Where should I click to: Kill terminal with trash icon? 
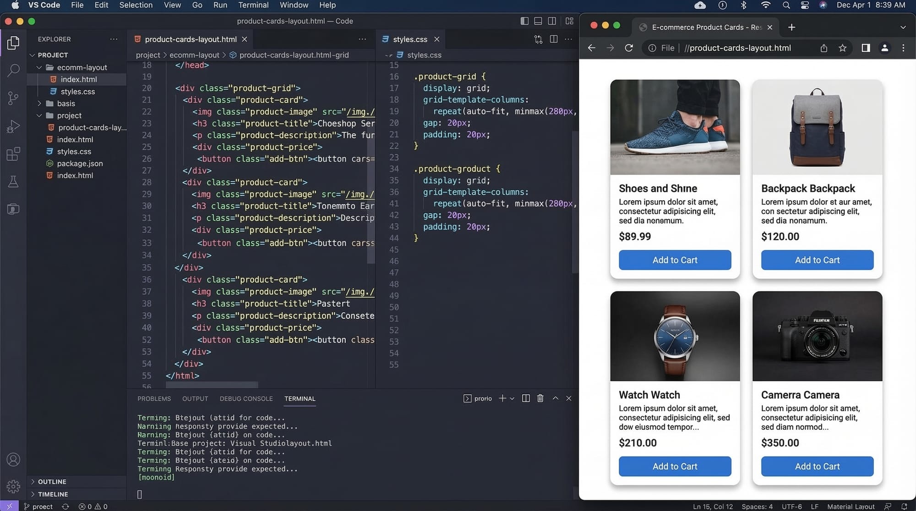tap(540, 398)
